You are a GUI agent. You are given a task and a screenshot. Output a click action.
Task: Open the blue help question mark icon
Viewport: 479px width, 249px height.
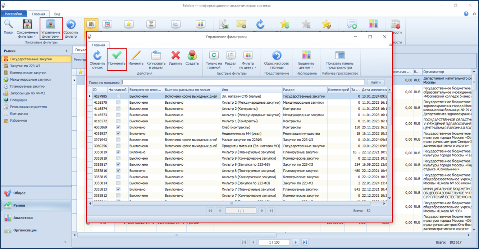point(466,14)
